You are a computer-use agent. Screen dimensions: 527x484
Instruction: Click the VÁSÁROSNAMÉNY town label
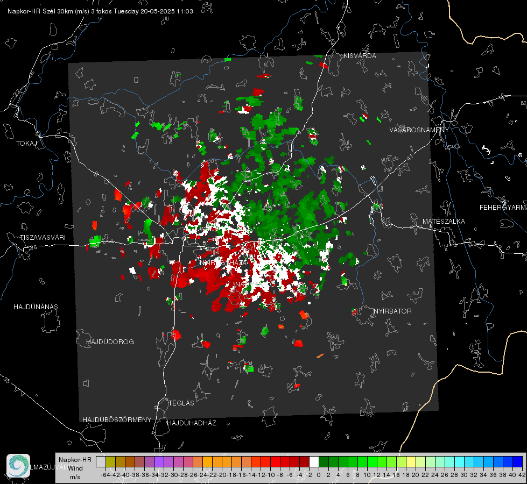click(419, 130)
